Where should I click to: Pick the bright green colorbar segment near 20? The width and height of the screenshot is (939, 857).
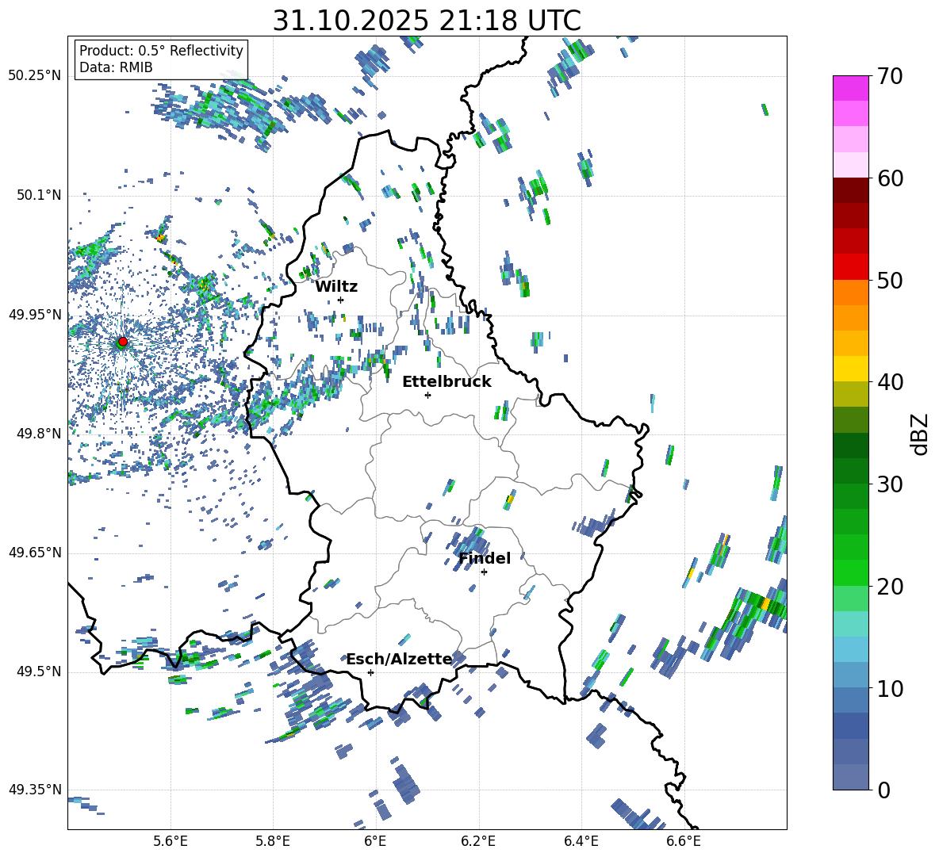(851, 572)
